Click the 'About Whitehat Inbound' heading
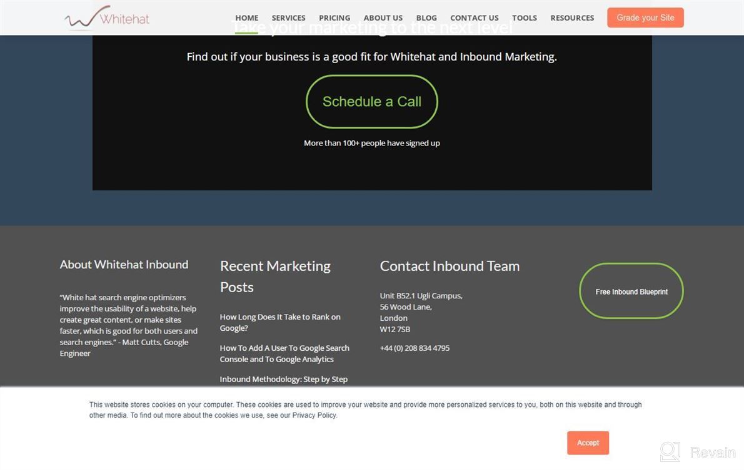744x470 pixels. click(x=124, y=265)
